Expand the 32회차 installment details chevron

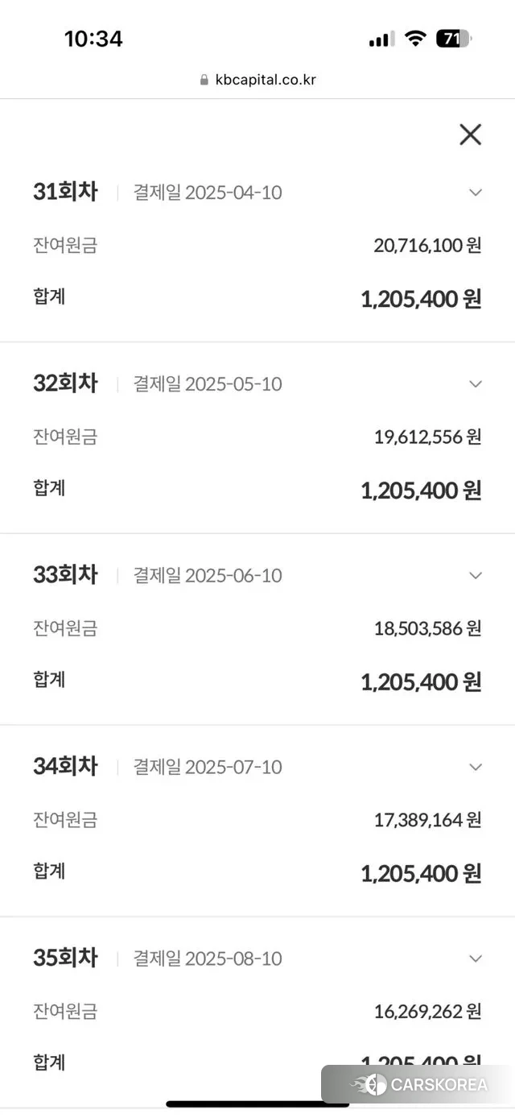(x=476, y=384)
